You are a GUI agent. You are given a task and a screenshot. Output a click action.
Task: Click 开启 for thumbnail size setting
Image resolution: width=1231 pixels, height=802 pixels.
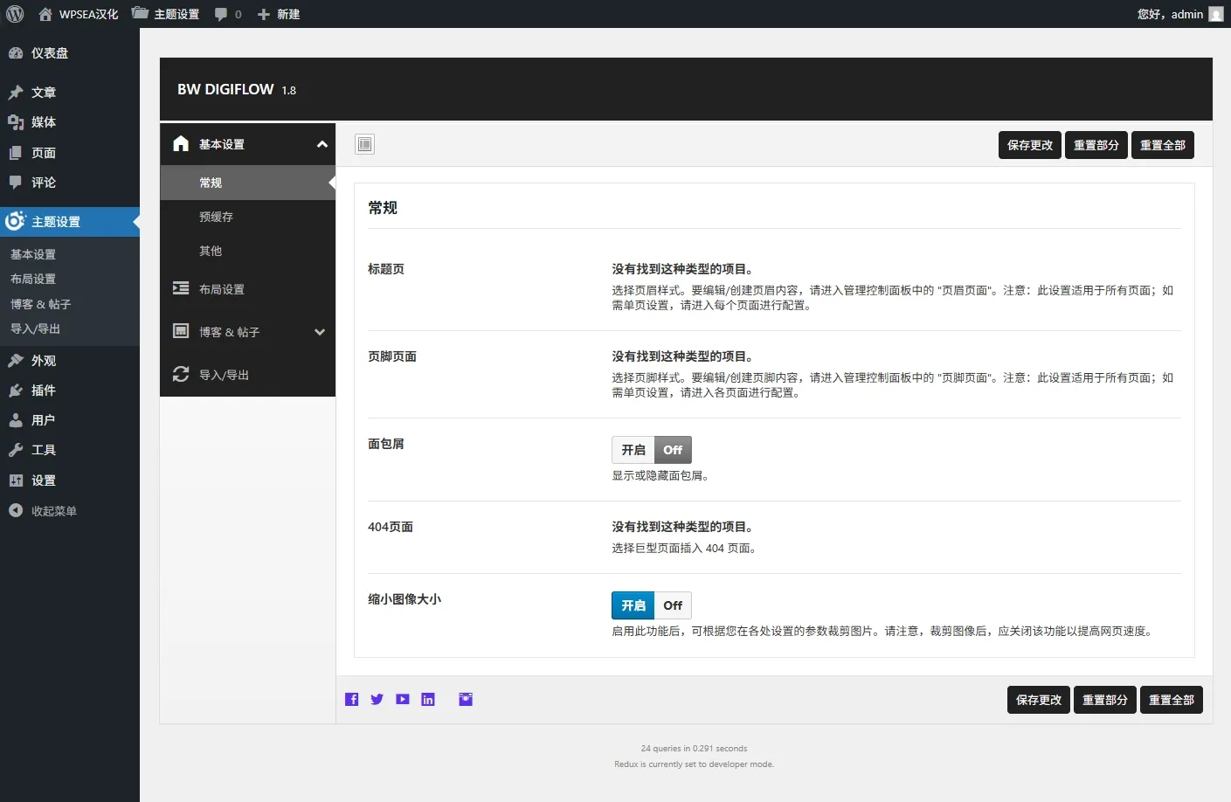pyautogui.click(x=633, y=605)
